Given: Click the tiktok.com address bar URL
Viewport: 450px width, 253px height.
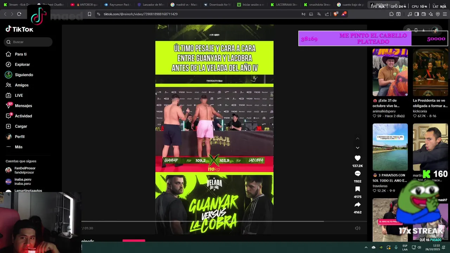Looking at the screenshot, I should 141,14.
